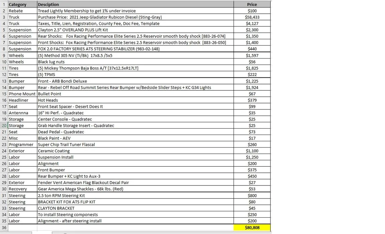Select row header number 1
Screen dimensions: 385x234
click(x=4, y=4)
